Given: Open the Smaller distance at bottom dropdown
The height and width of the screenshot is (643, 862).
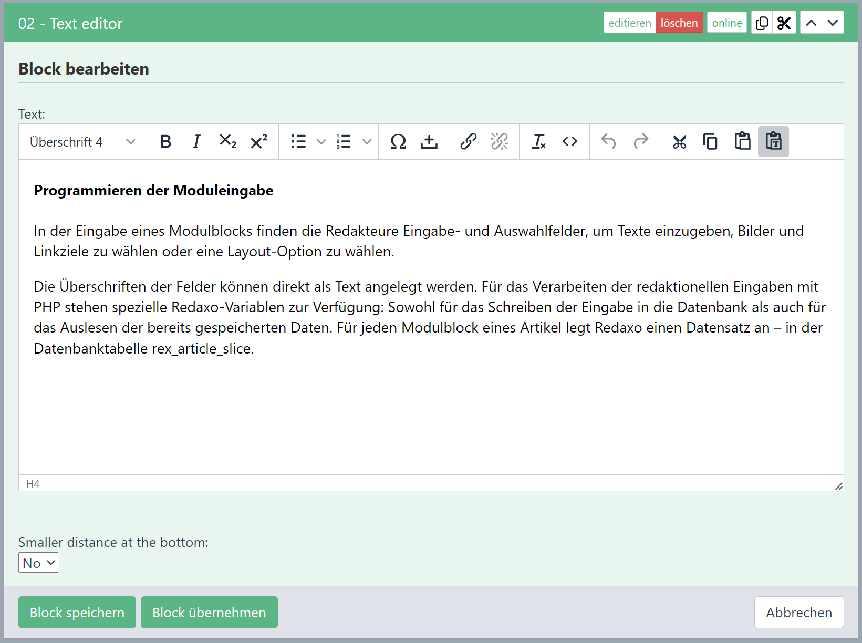Looking at the screenshot, I should (x=39, y=563).
